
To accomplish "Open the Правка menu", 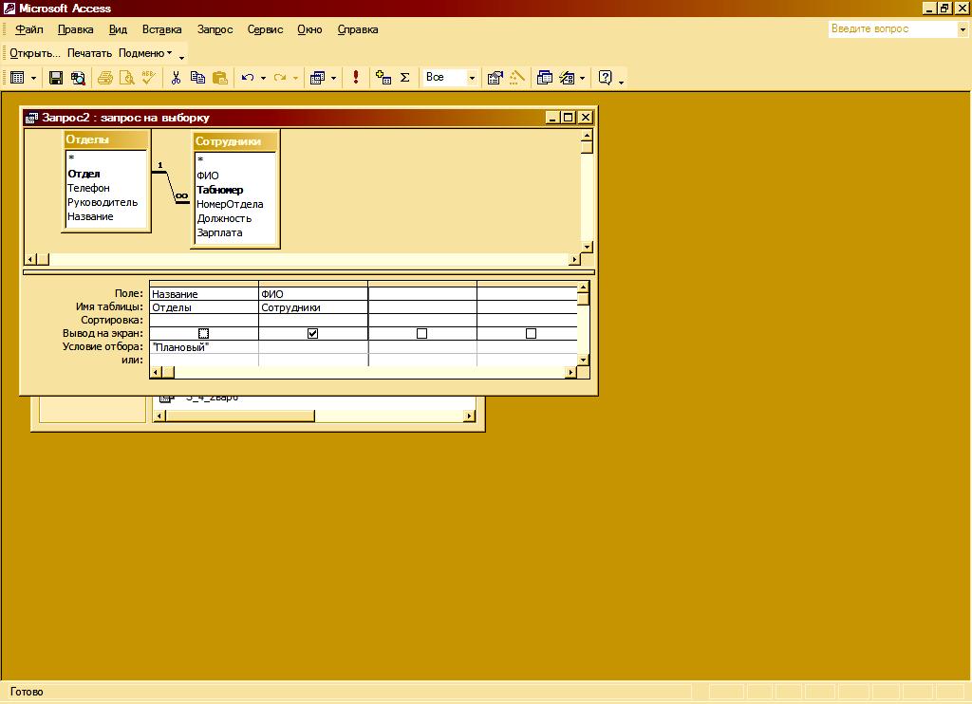I will tap(76, 29).
